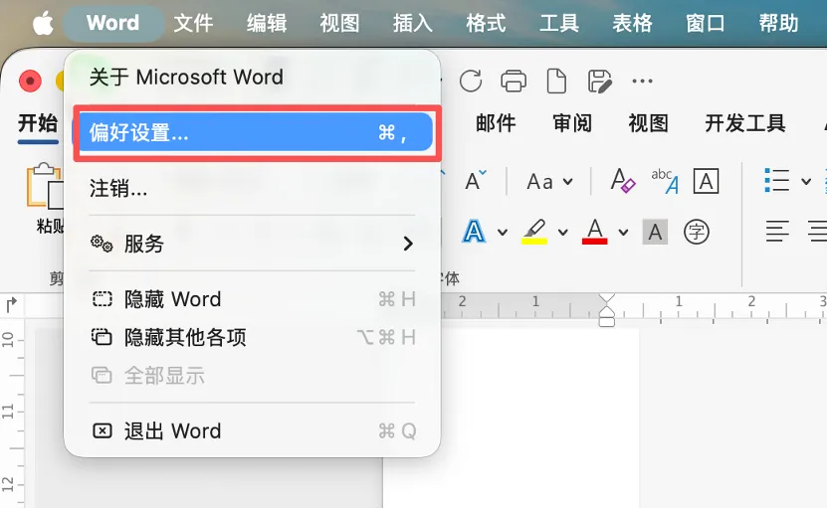Select 隐藏其他各项 menu entry

tap(253, 337)
